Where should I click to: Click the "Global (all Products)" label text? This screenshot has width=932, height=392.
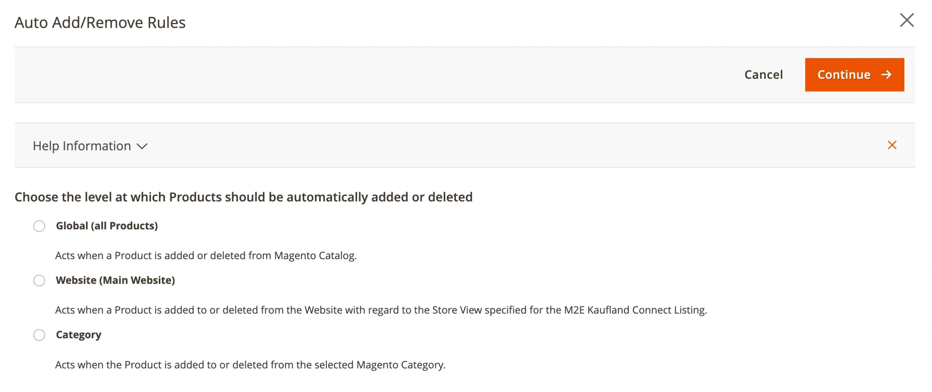click(x=107, y=226)
